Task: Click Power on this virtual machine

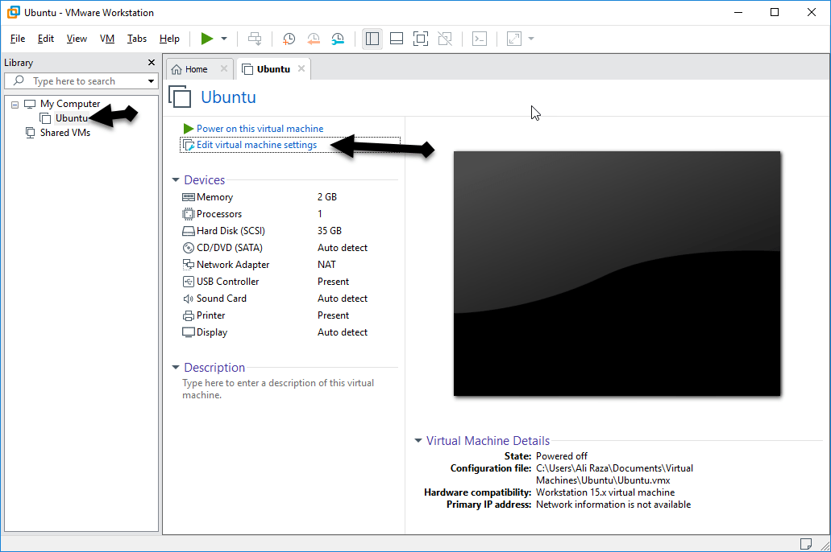Action: 260,129
